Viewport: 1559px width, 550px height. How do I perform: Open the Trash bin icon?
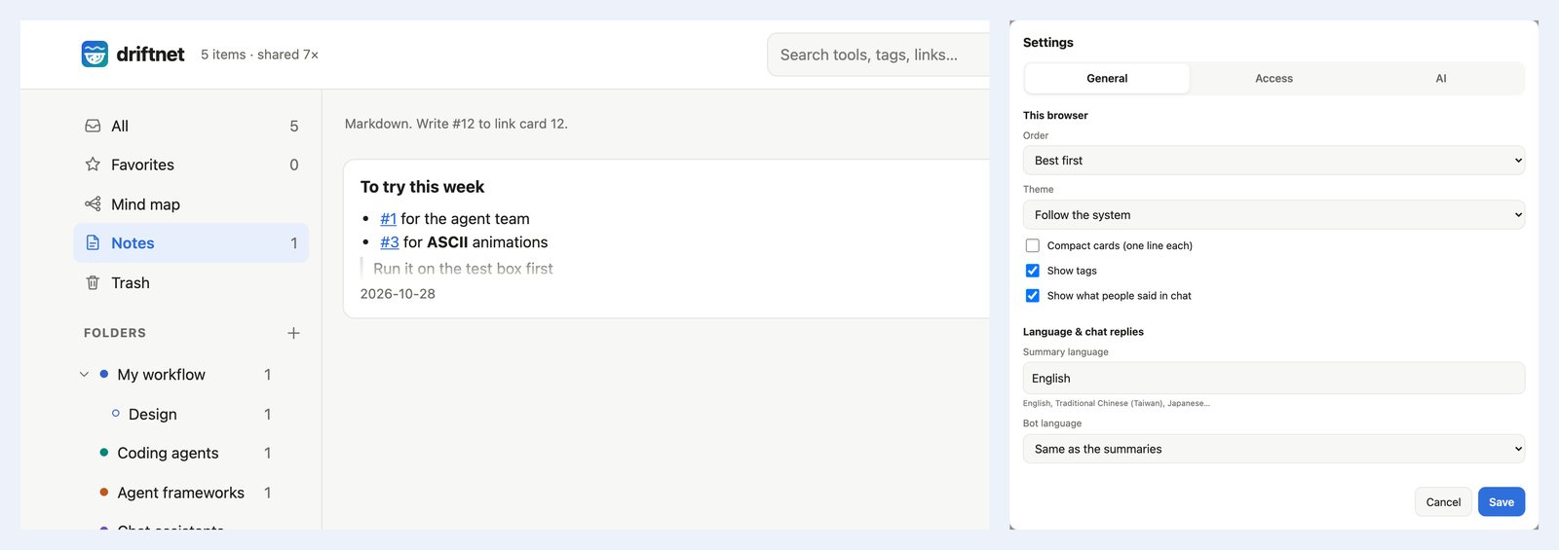[x=93, y=282]
